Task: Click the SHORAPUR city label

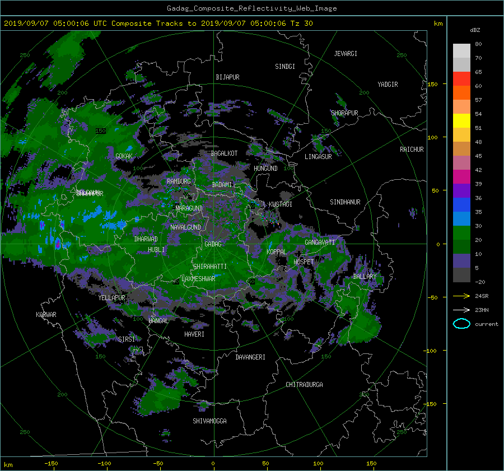Action: 344,113
